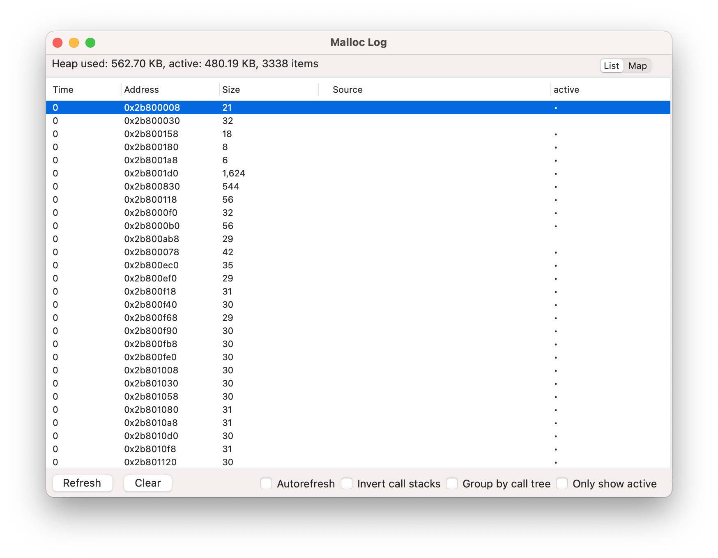Sort by the active column header
The image size is (718, 558).
pyautogui.click(x=566, y=89)
